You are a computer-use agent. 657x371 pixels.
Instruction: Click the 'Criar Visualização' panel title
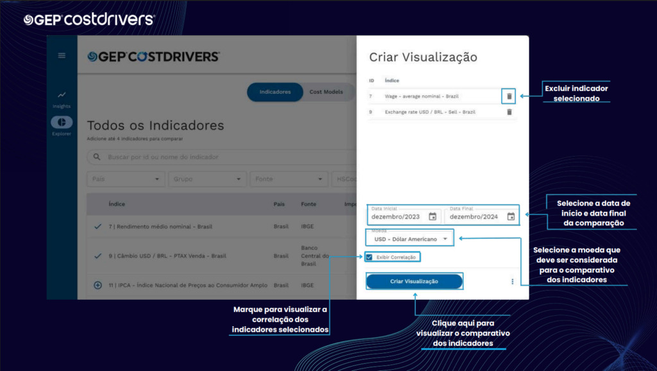pos(423,57)
